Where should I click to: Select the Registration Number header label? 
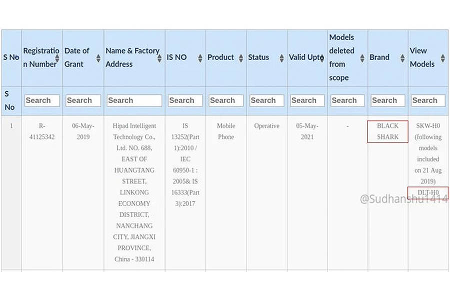[x=41, y=57]
